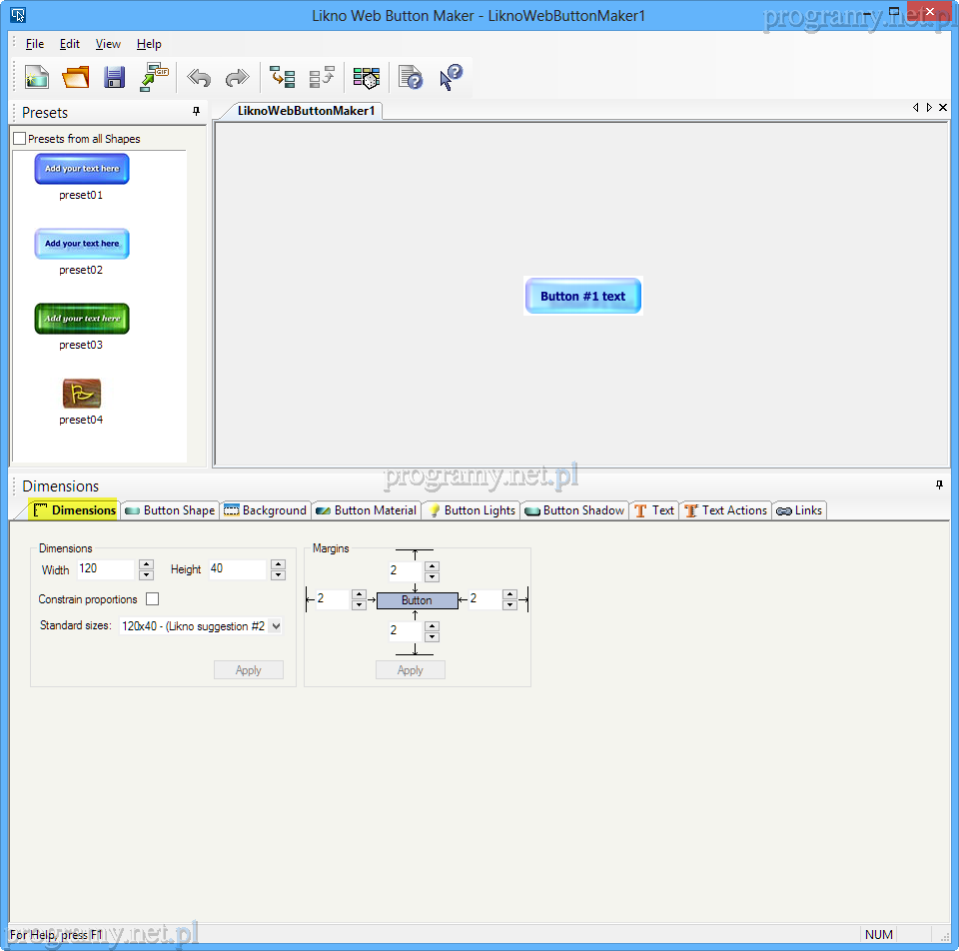
Task: Increase the Width value with up arrow
Action: tap(146, 564)
